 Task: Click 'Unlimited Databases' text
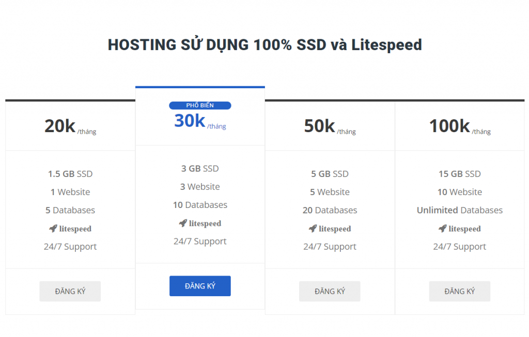pos(459,210)
